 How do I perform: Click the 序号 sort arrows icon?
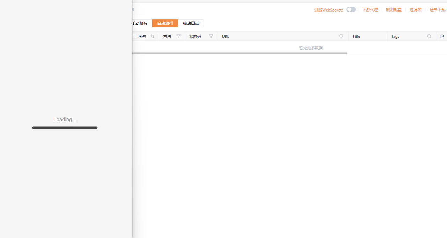[x=152, y=36]
